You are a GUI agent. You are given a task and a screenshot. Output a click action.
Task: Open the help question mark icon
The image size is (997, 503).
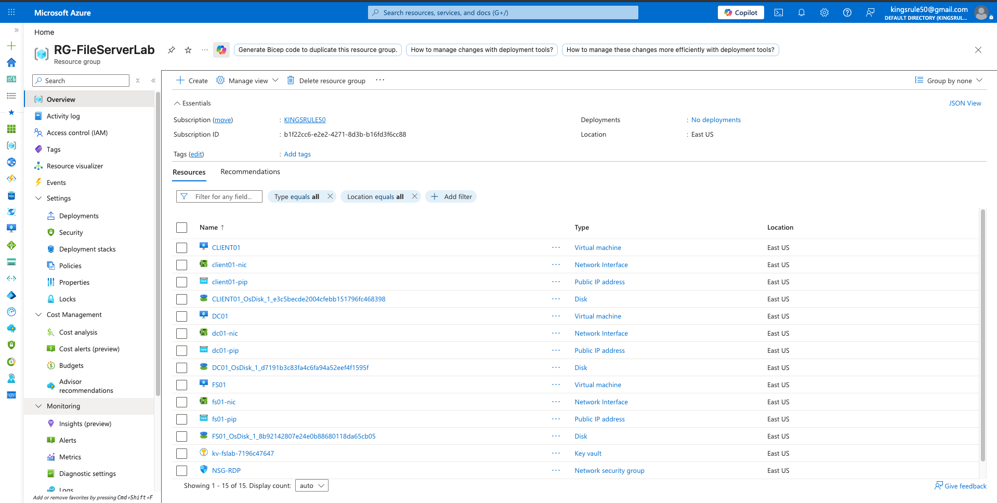[x=847, y=12]
